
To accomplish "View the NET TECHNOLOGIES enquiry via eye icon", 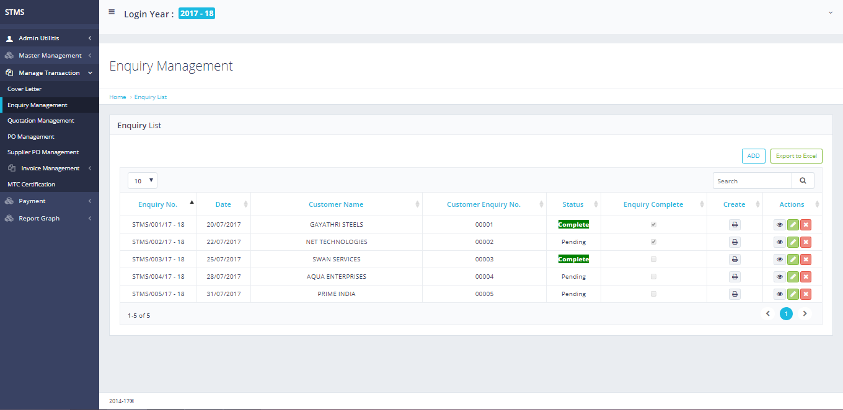I will click(780, 242).
